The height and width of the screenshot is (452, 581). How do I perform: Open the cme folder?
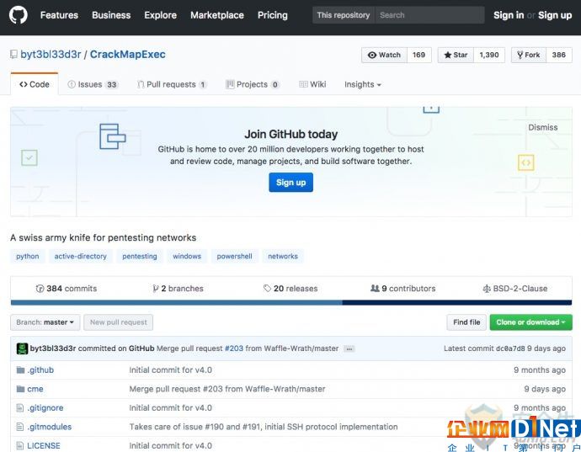pos(35,389)
